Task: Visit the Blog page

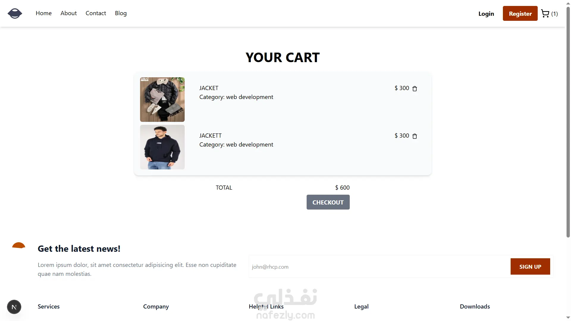Action: 121,13
